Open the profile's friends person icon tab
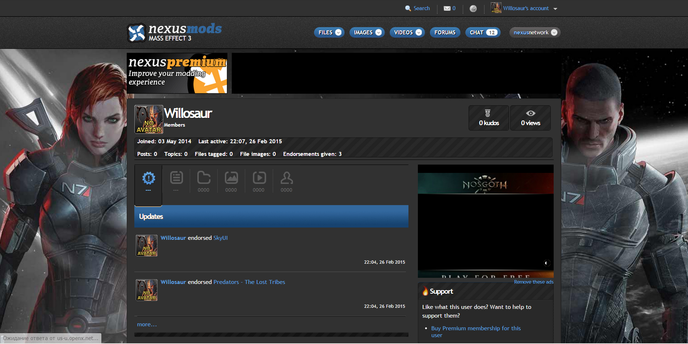The image size is (688, 344). (286, 178)
